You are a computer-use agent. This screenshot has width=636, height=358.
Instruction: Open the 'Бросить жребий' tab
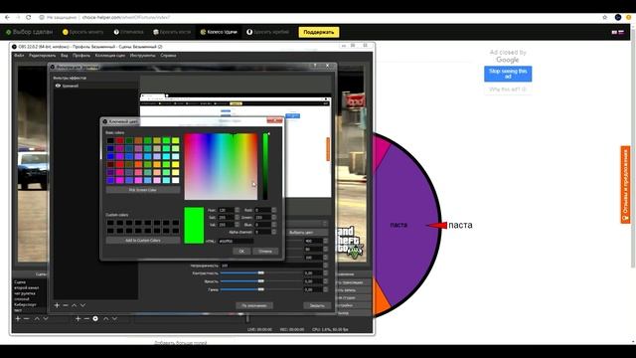[x=267, y=32]
